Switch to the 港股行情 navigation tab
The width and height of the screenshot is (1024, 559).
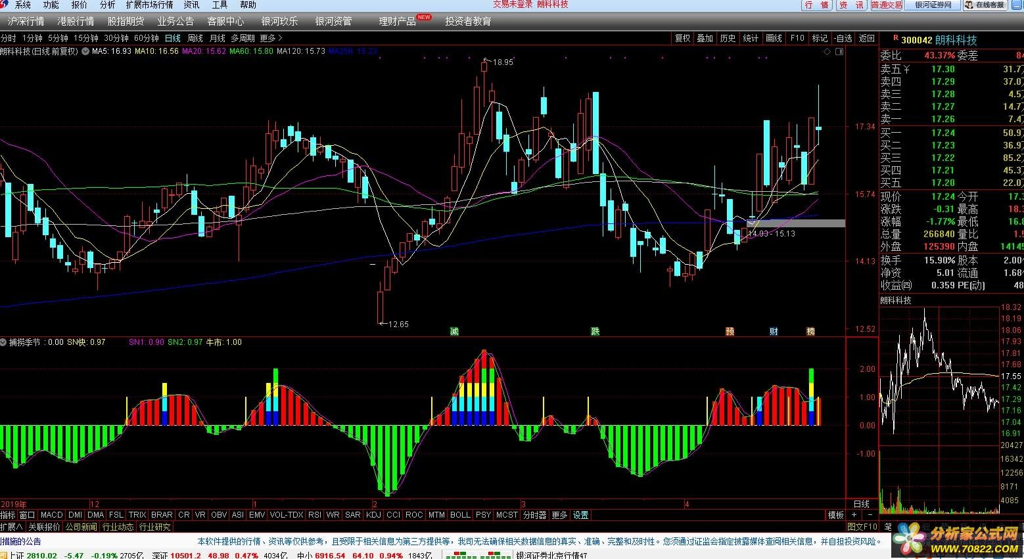click(76, 22)
